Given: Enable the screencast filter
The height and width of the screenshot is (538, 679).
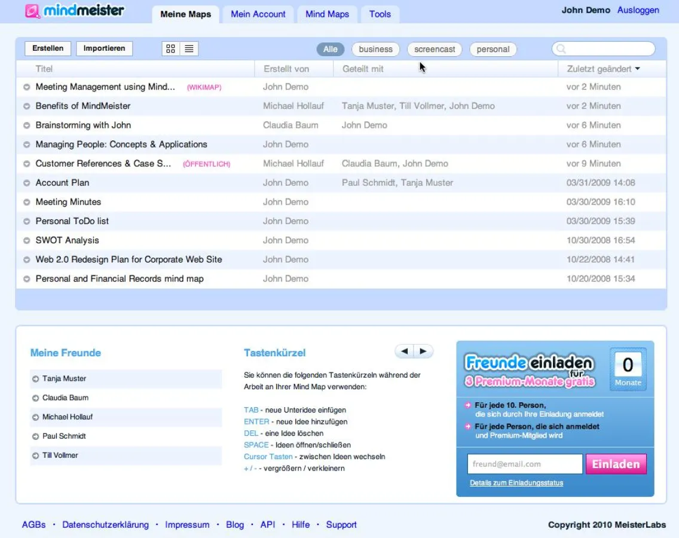Looking at the screenshot, I should (435, 49).
